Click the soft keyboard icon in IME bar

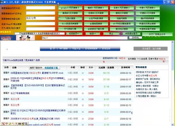(x=20, y=124)
